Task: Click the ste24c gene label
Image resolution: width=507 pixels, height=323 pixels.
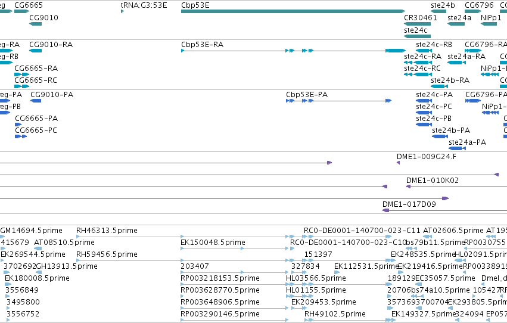Action: point(415,30)
